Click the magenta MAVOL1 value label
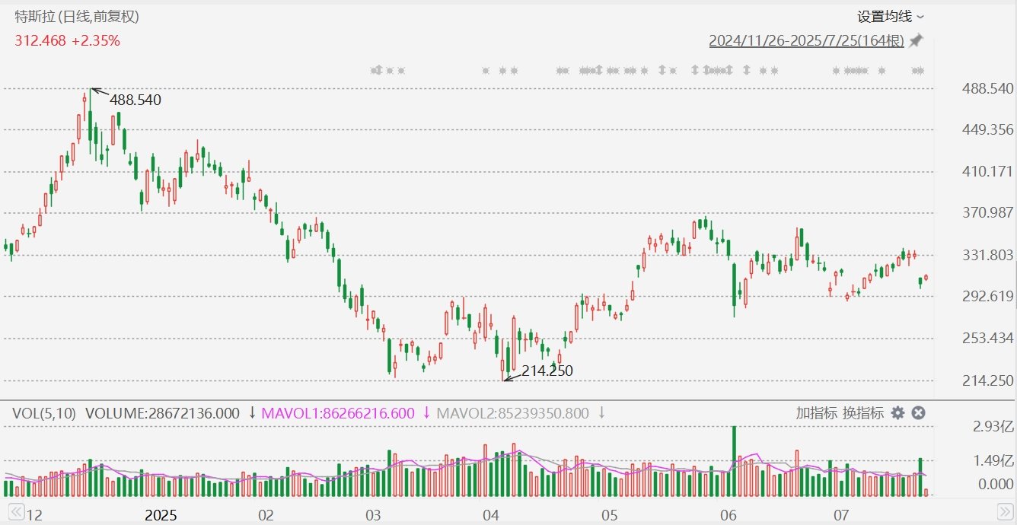 pos(338,413)
